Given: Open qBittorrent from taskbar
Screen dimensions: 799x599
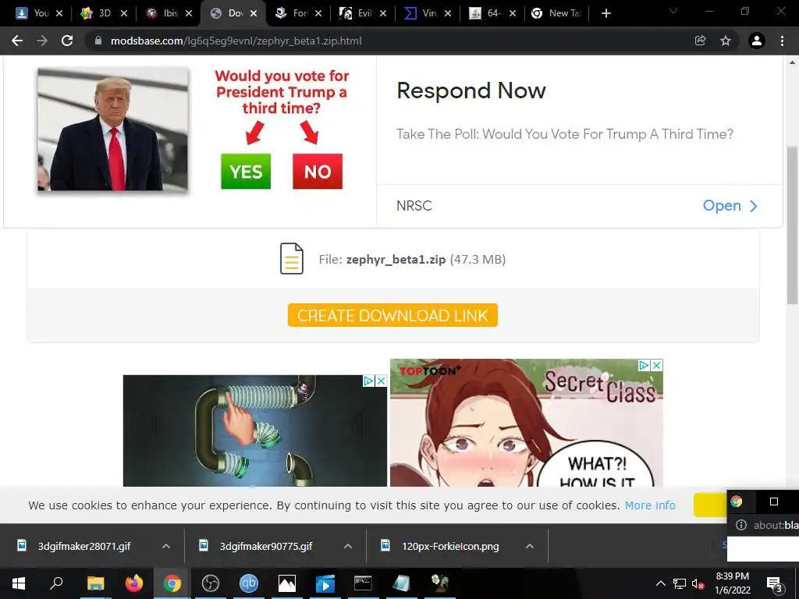Looking at the screenshot, I should (249, 583).
